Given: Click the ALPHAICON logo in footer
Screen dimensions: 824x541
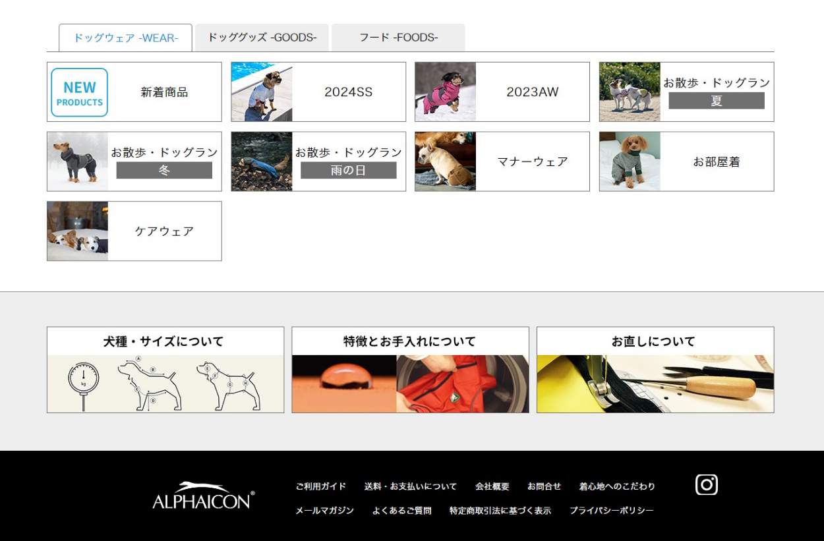Looking at the screenshot, I should point(203,496).
